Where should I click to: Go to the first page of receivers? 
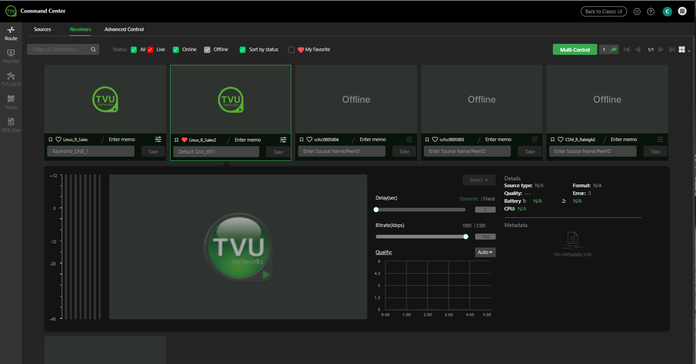tap(626, 49)
